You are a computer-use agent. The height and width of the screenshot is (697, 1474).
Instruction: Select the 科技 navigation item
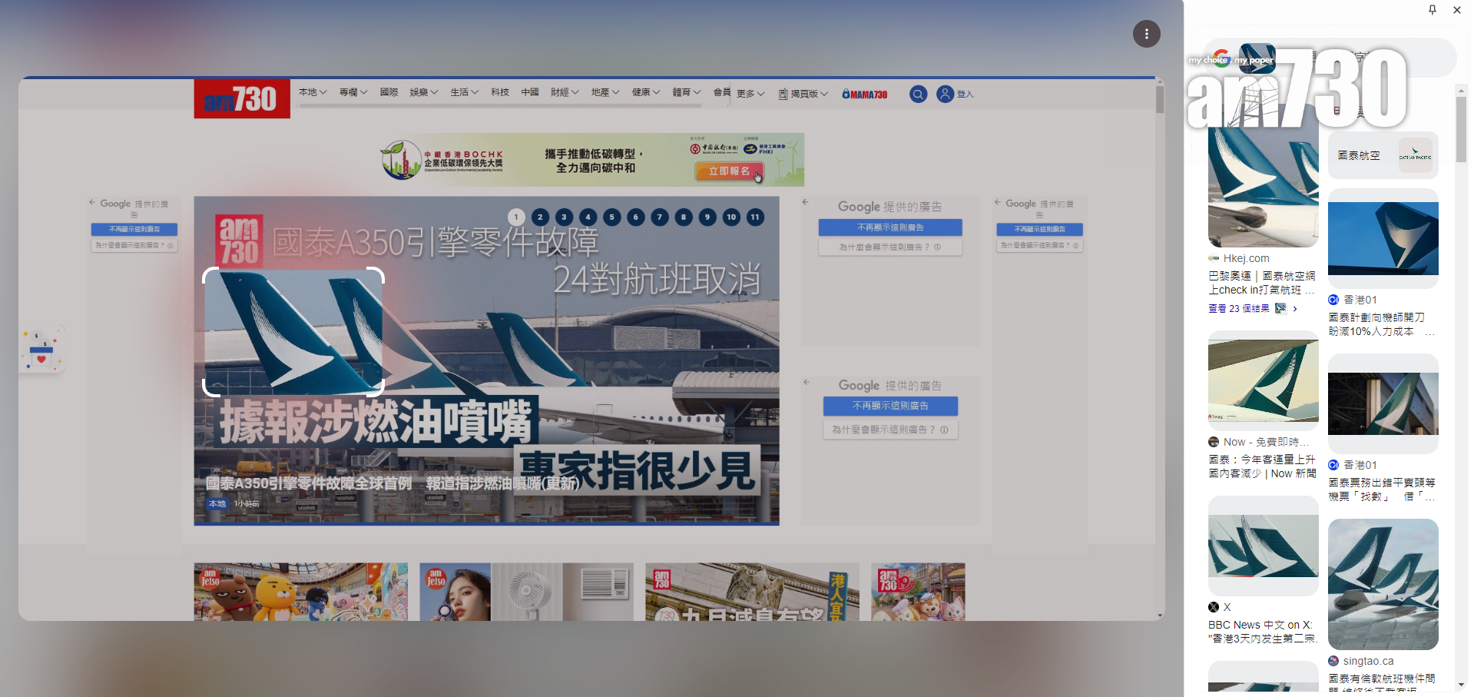pos(500,91)
